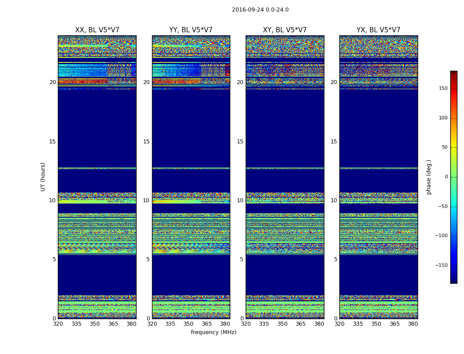
Task: Click the "XY, BL V5*V7" subplot title
Action: coord(285,30)
